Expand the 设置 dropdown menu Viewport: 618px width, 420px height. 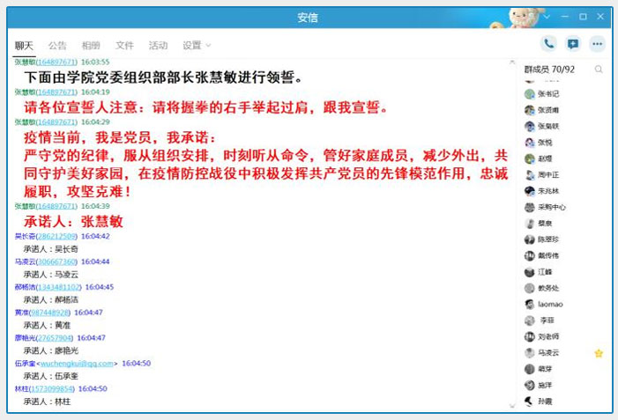pos(197,46)
